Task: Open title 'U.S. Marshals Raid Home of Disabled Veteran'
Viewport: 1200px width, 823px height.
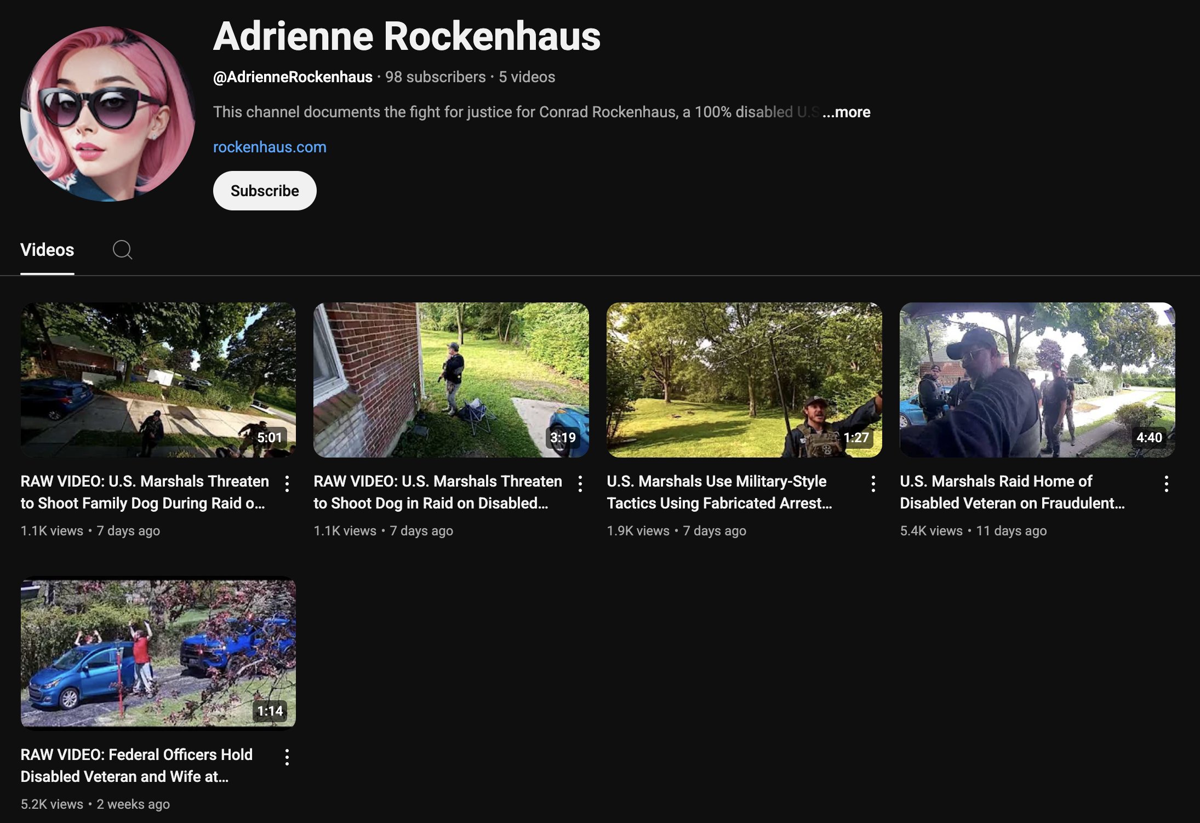Action: [x=1013, y=492]
